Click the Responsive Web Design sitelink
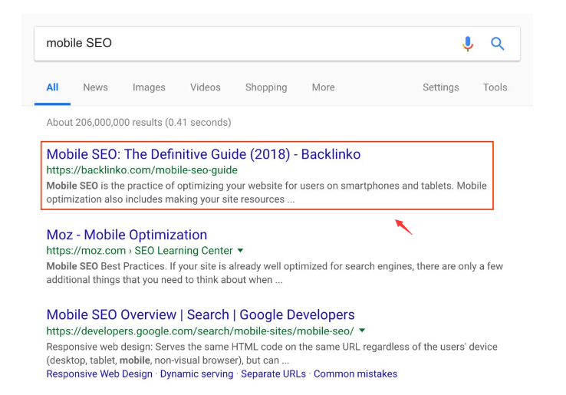The image size is (566, 395). click(x=99, y=374)
